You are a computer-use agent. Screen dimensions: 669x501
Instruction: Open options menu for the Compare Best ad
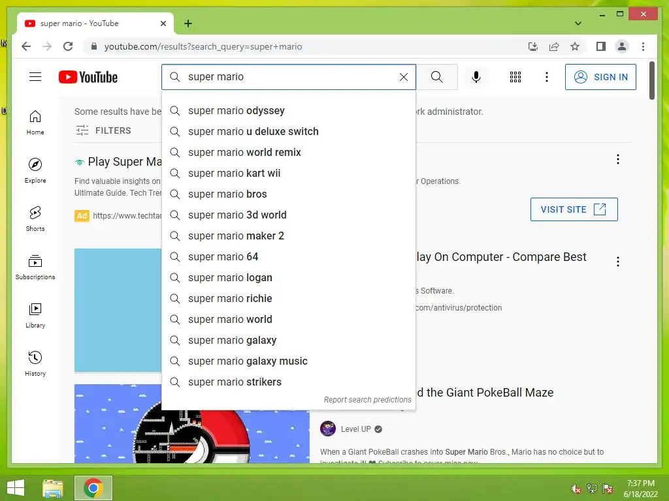[618, 262]
